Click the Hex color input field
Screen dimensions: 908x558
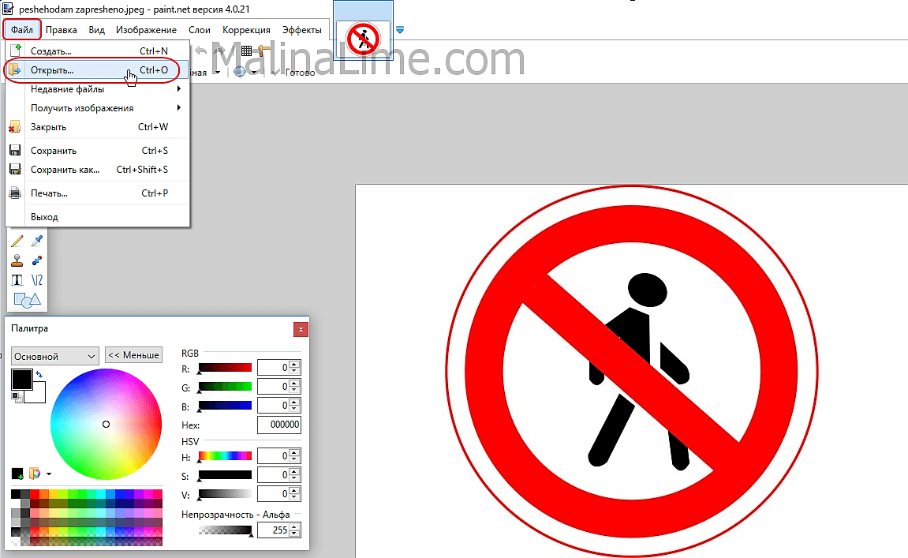(x=278, y=425)
